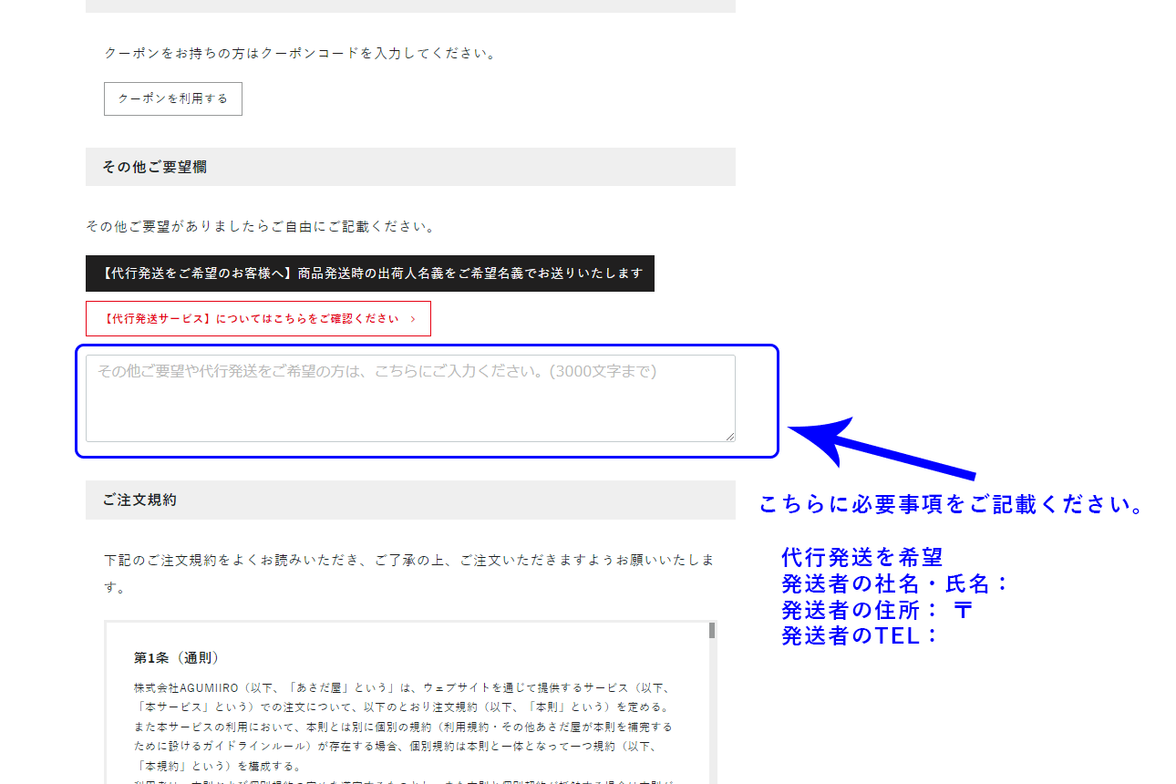Click the black 代行発送をご希望のお客様へ banner

[368, 273]
